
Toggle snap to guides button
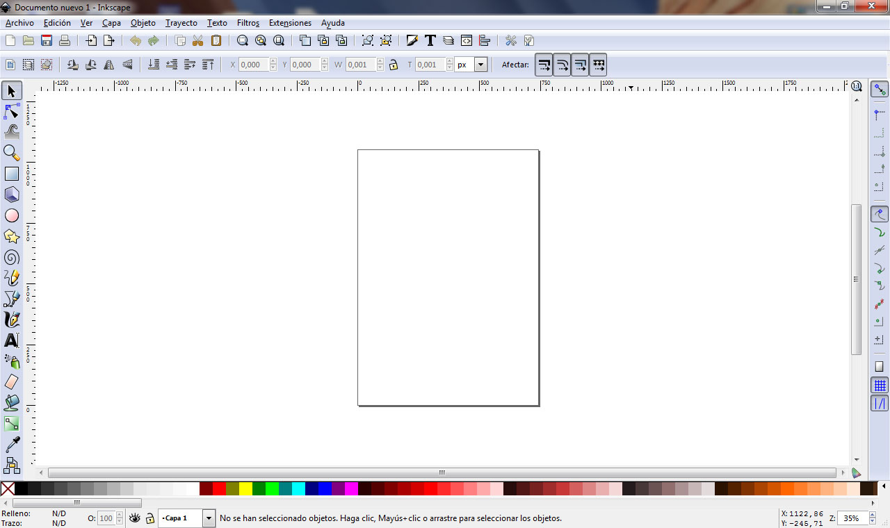click(x=880, y=403)
